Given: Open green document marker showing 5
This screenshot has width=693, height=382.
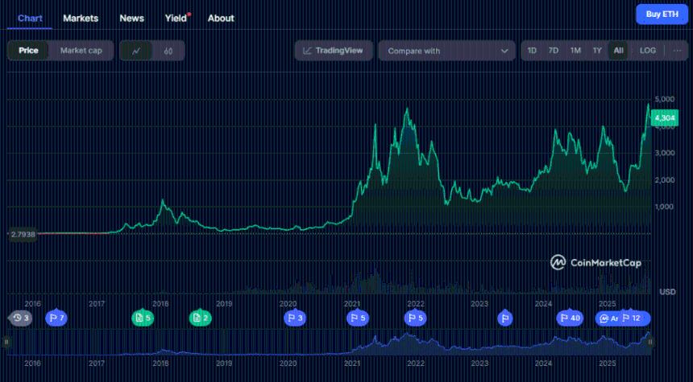Looking at the screenshot, I should click(x=143, y=318).
